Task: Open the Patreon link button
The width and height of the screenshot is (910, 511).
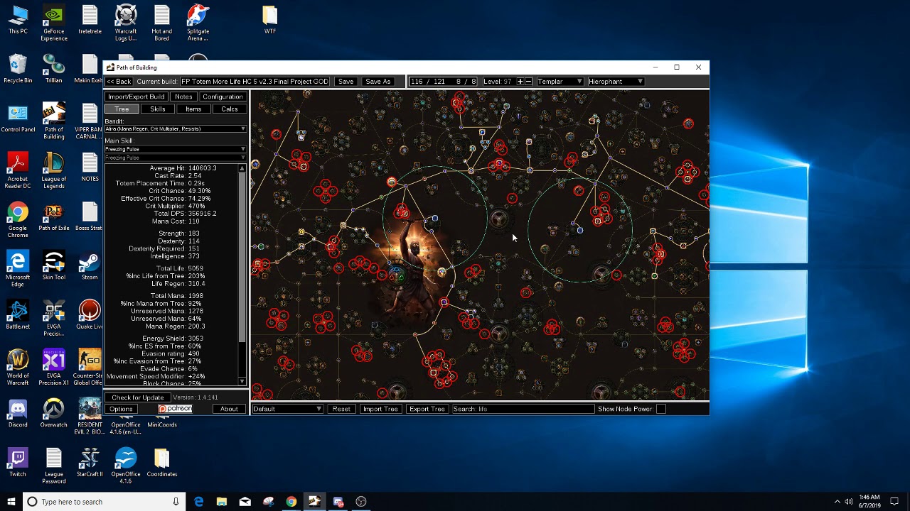Action: (x=175, y=409)
